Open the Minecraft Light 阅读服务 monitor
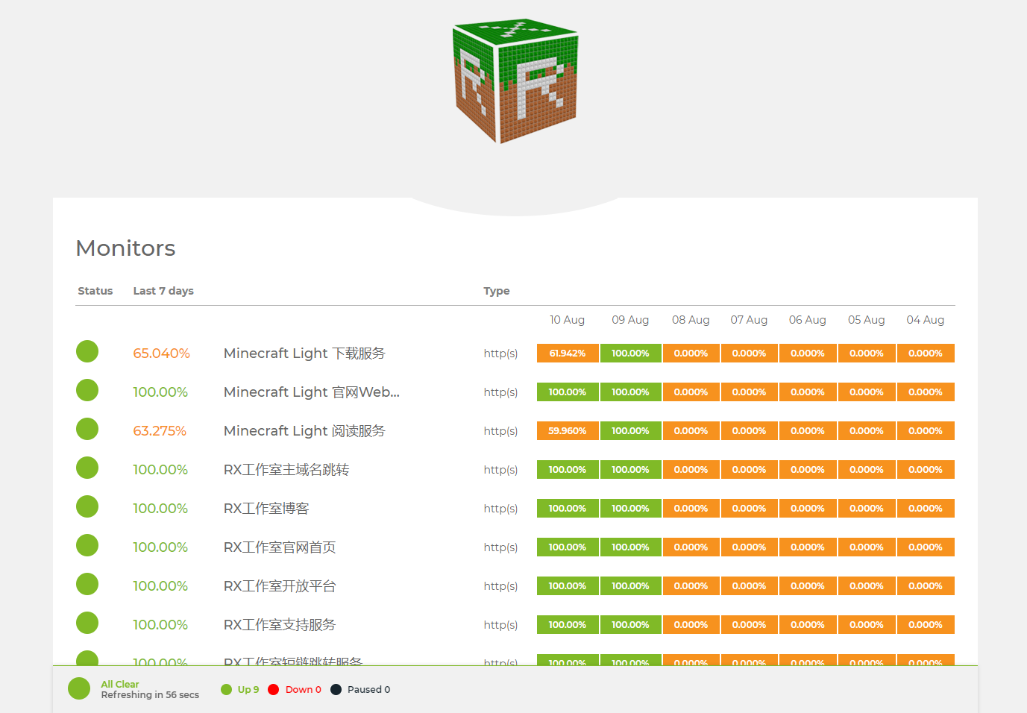Screen dimensions: 1027x713 click(x=304, y=431)
